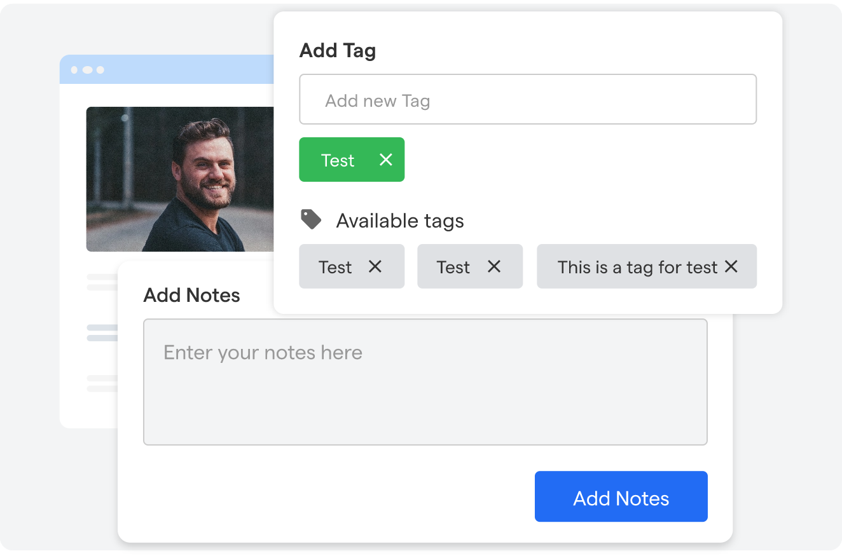Viewport: 842px width, 558px height.
Task: Click the 'Add Notes' heading text
Action: click(192, 296)
